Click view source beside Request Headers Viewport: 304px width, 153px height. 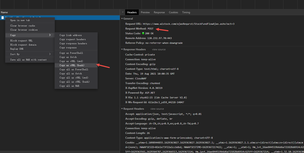click(157, 109)
